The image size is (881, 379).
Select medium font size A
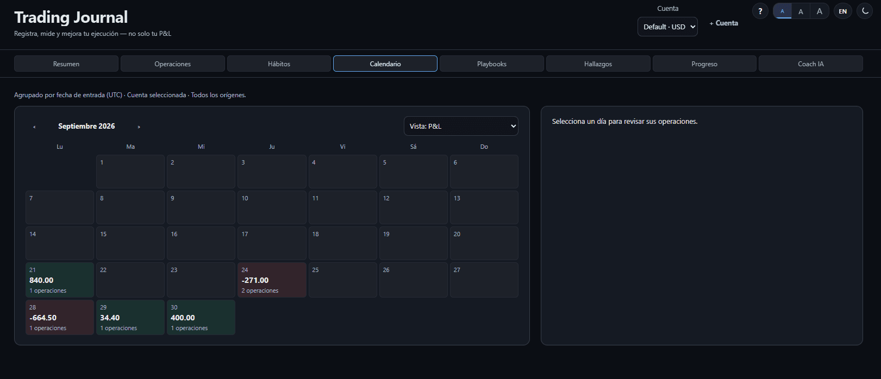pyautogui.click(x=801, y=11)
